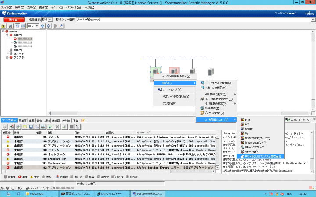Viewport: 316px width, 197px height.
Task: Choose telnet in the submenu
Action: click(x=249, y=130)
